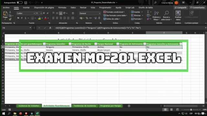Open Programa de Astronomía filter dropdown
This screenshot has width=207, height=116.
pos(145,44)
